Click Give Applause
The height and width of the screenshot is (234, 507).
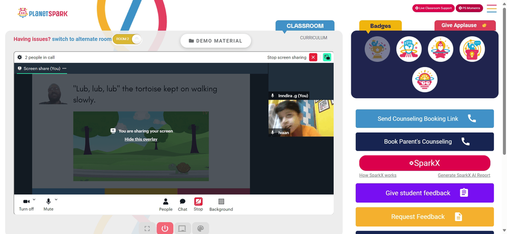click(464, 25)
